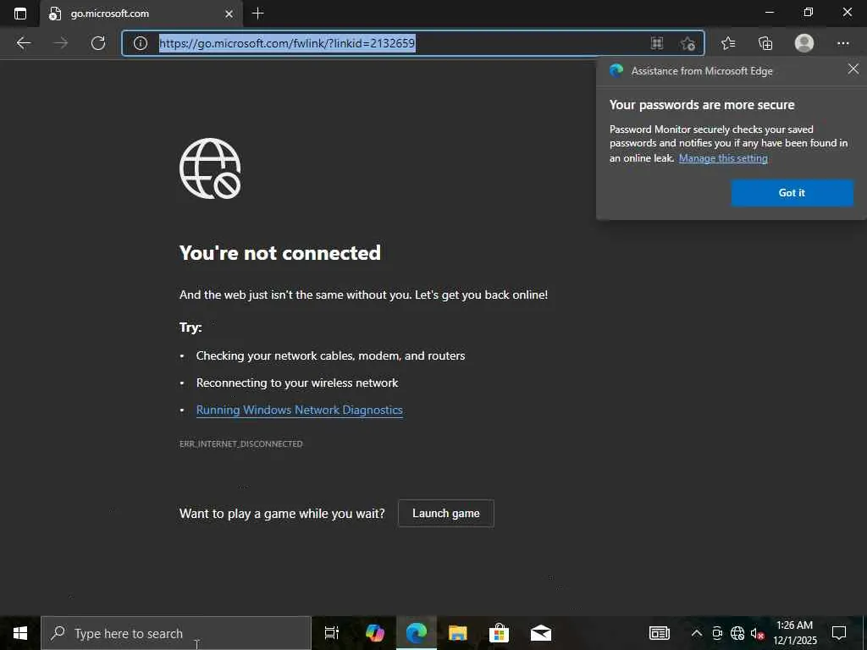
Task: Open the apps grid icon in address bar
Action: (x=657, y=43)
